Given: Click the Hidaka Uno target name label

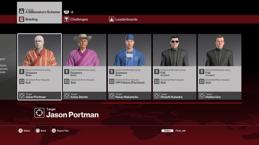Looking at the screenshot, I should [213, 97].
